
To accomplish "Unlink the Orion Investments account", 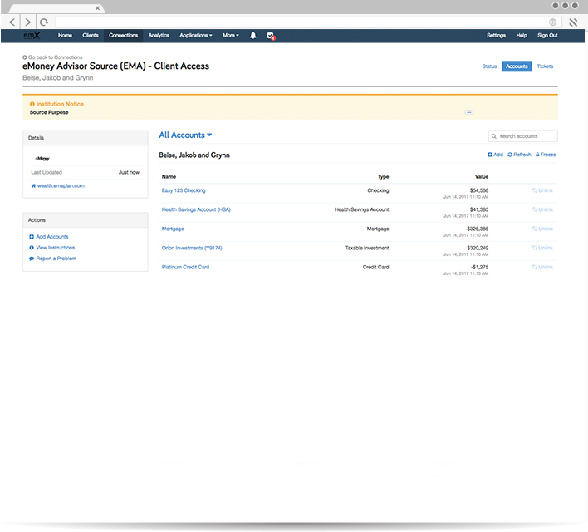I will 542,248.
